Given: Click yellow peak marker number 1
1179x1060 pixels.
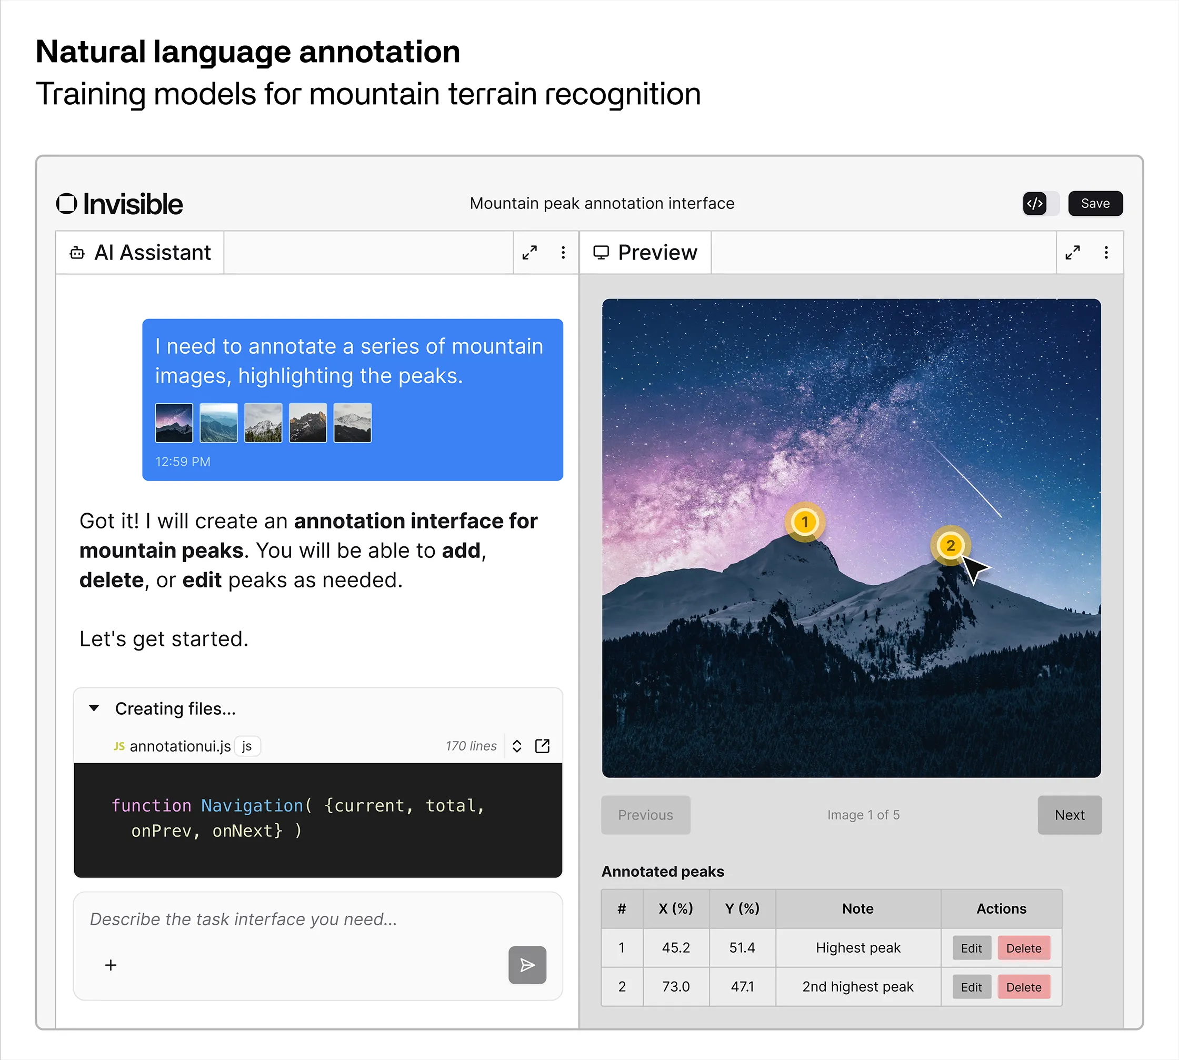Looking at the screenshot, I should [804, 522].
